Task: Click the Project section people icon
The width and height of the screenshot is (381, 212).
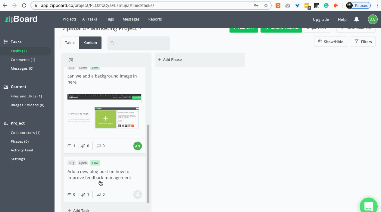Action: tap(5, 123)
